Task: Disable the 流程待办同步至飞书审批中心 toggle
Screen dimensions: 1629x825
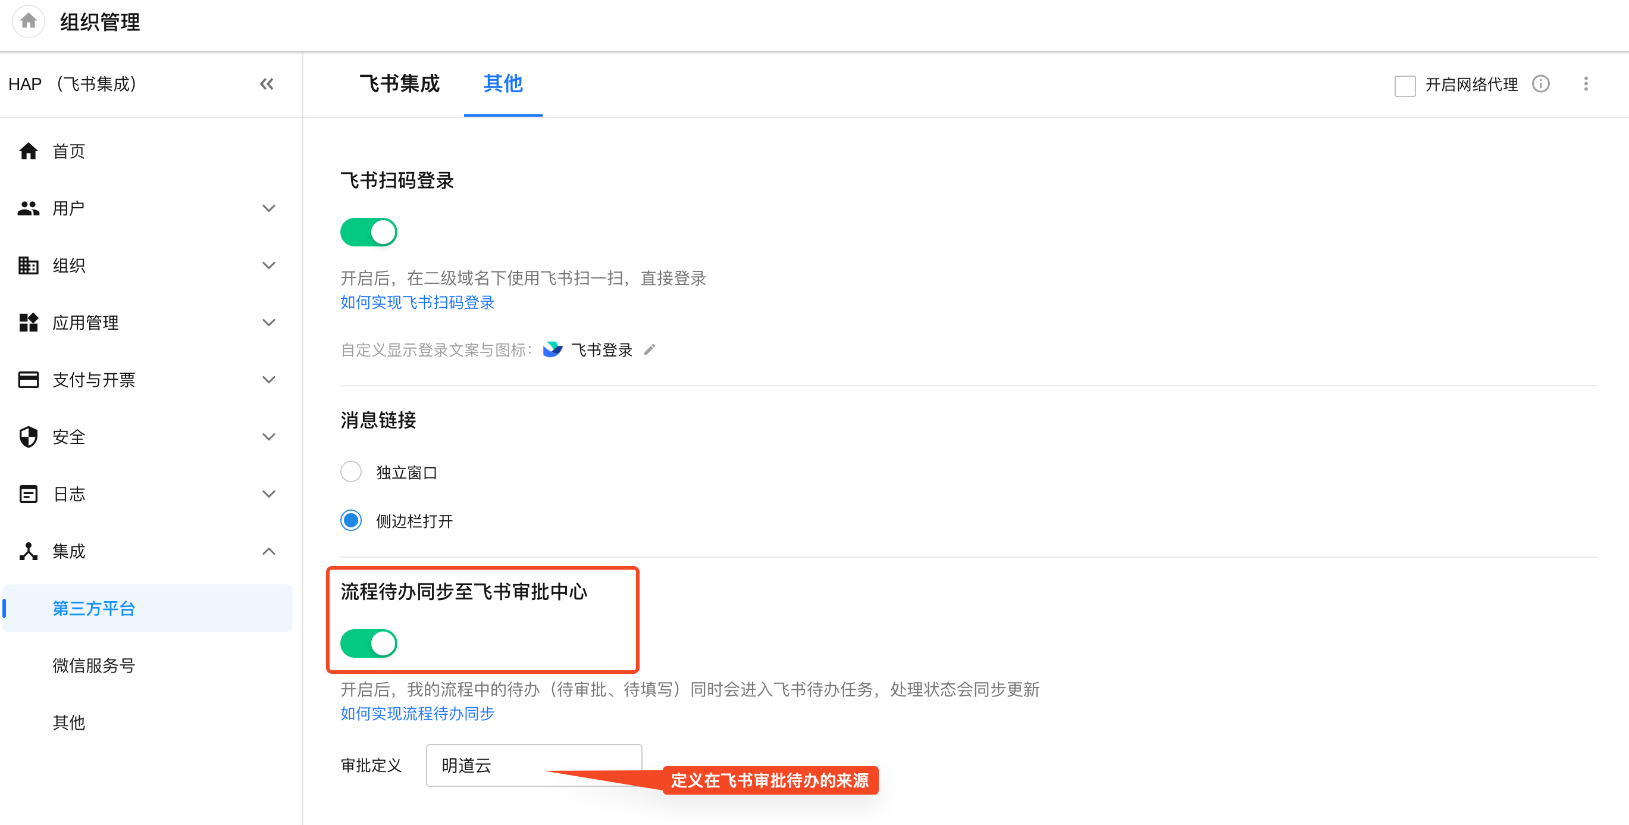Action: (x=369, y=643)
